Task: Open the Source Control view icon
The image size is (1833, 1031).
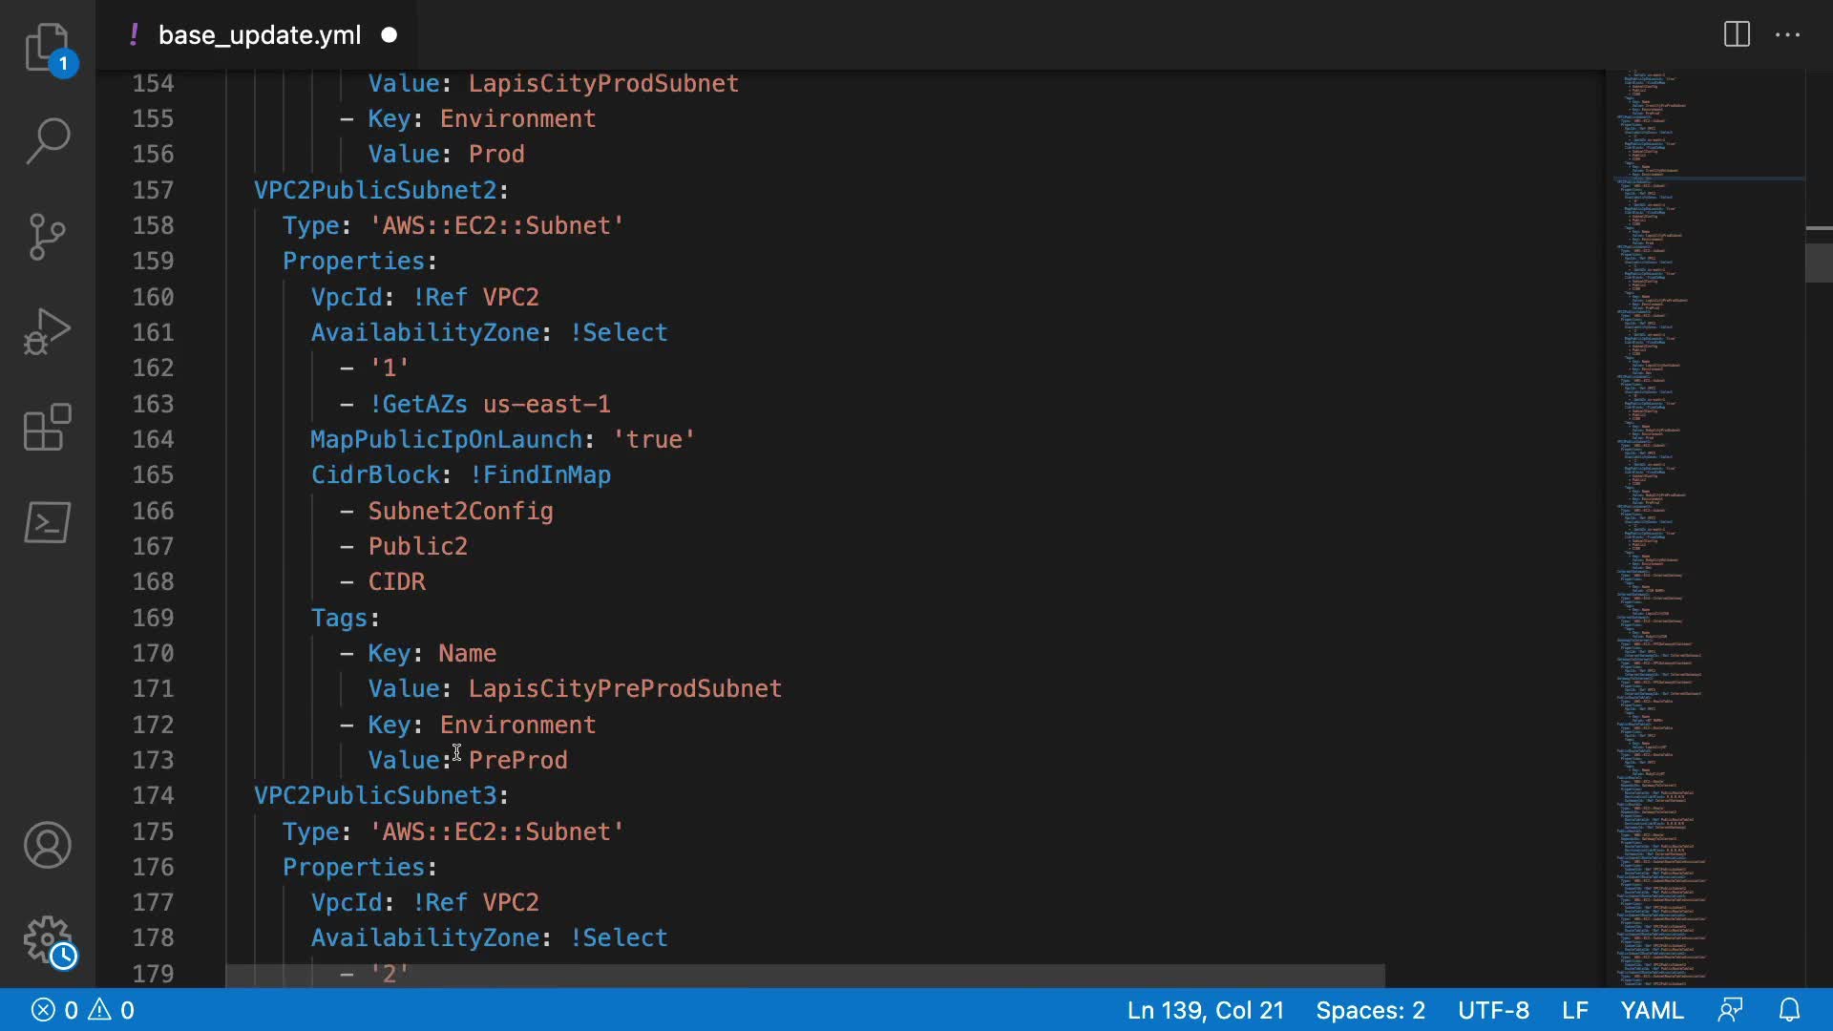Action: click(x=47, y=237)
